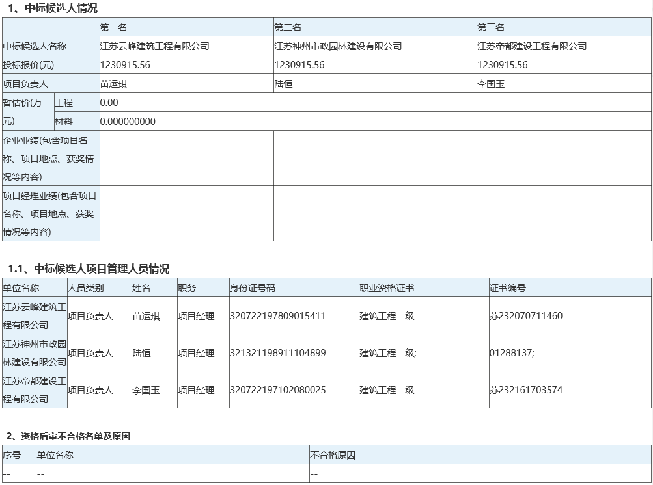The height and width of the screenshot is (485, 653).
Task: Click the 中标候选人名称 row label
Action: pyautogui.click(x=35, y=46)
